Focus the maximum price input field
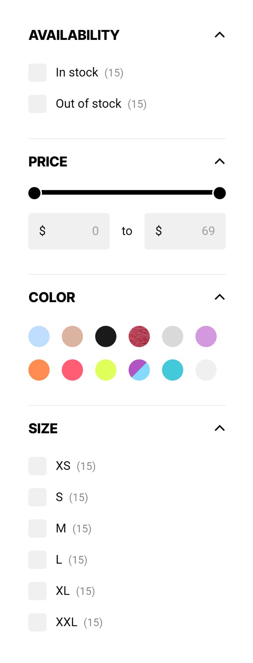Screen dimensions: 253x663 point(185,231)
